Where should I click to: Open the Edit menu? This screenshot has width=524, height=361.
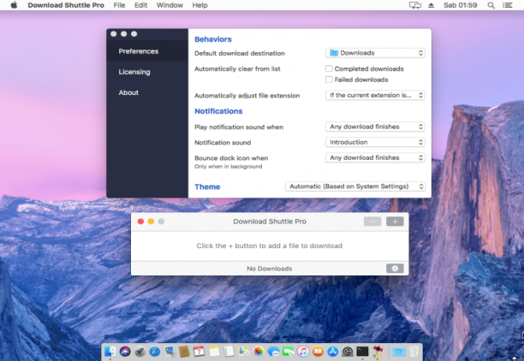(x=140, y=5)
